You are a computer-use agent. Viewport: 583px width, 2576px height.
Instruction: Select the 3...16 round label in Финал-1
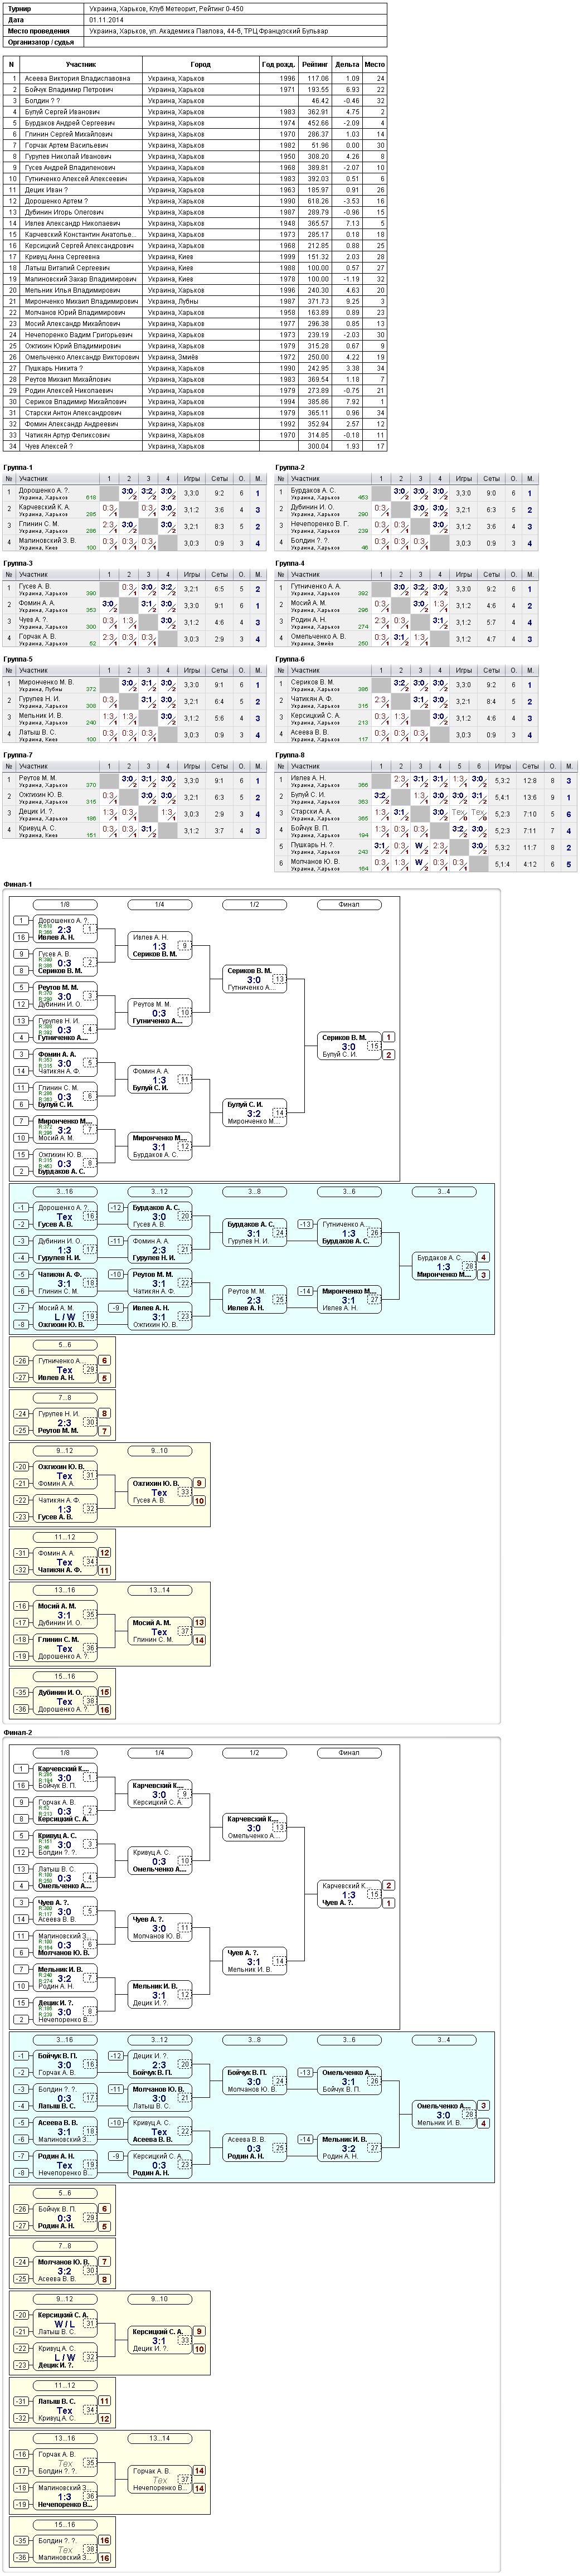pos(65,1191)
